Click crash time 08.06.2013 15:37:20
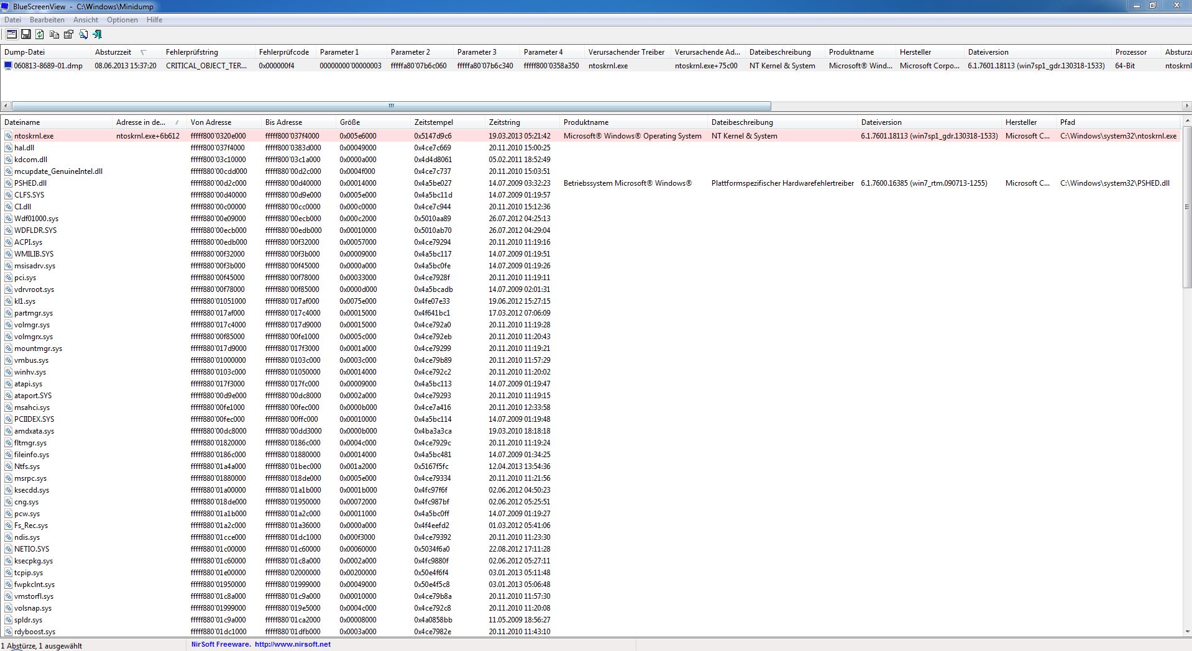Image resolution: width=1192 pixels, height=651 pixels. [x=126, y=65]
